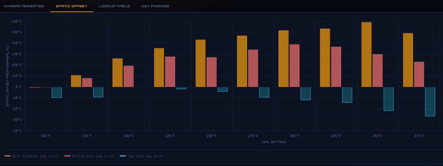Toggle the Both elements avg error legend

coord(31,156)
